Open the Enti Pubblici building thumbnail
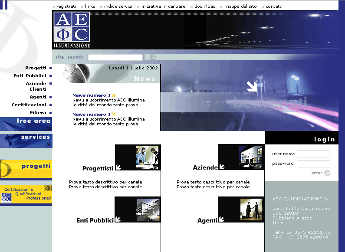345x252 pixels. pos(148,210)
